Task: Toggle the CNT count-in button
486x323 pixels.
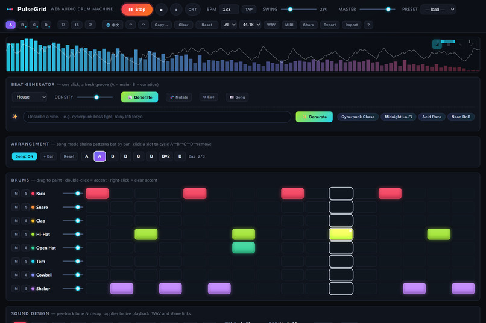Action: tap(192, 10)
